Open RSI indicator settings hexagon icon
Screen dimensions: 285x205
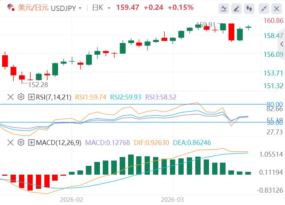point(21,97)
